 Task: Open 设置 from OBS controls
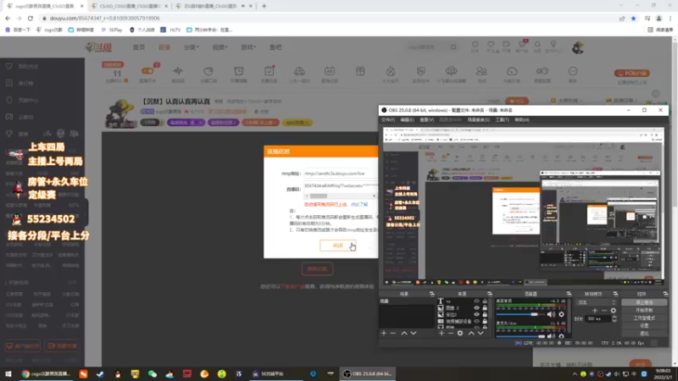(x=644, y=326)
